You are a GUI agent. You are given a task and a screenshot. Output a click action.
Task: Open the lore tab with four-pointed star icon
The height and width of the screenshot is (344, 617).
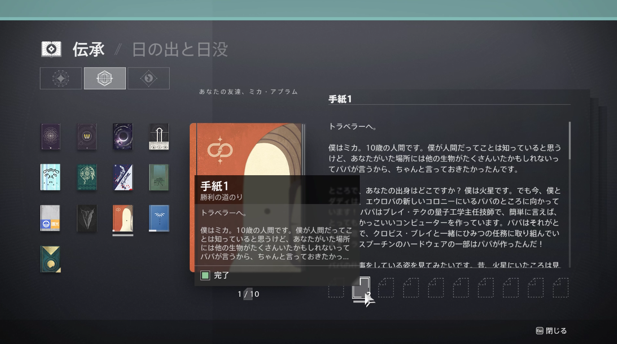click(x=61, y=78)
